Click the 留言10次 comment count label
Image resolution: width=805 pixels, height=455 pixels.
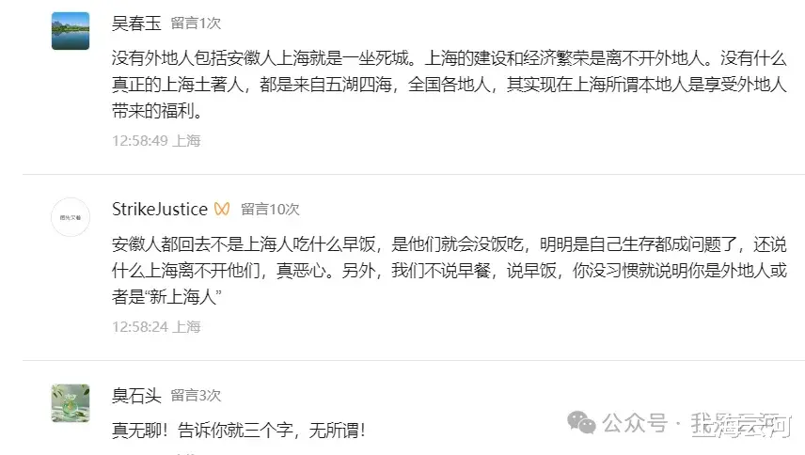tap(270, 209)
